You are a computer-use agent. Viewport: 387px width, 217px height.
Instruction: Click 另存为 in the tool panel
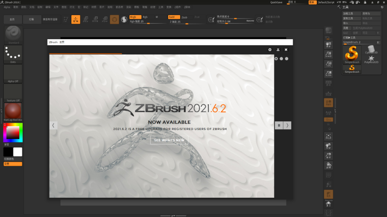371,14
